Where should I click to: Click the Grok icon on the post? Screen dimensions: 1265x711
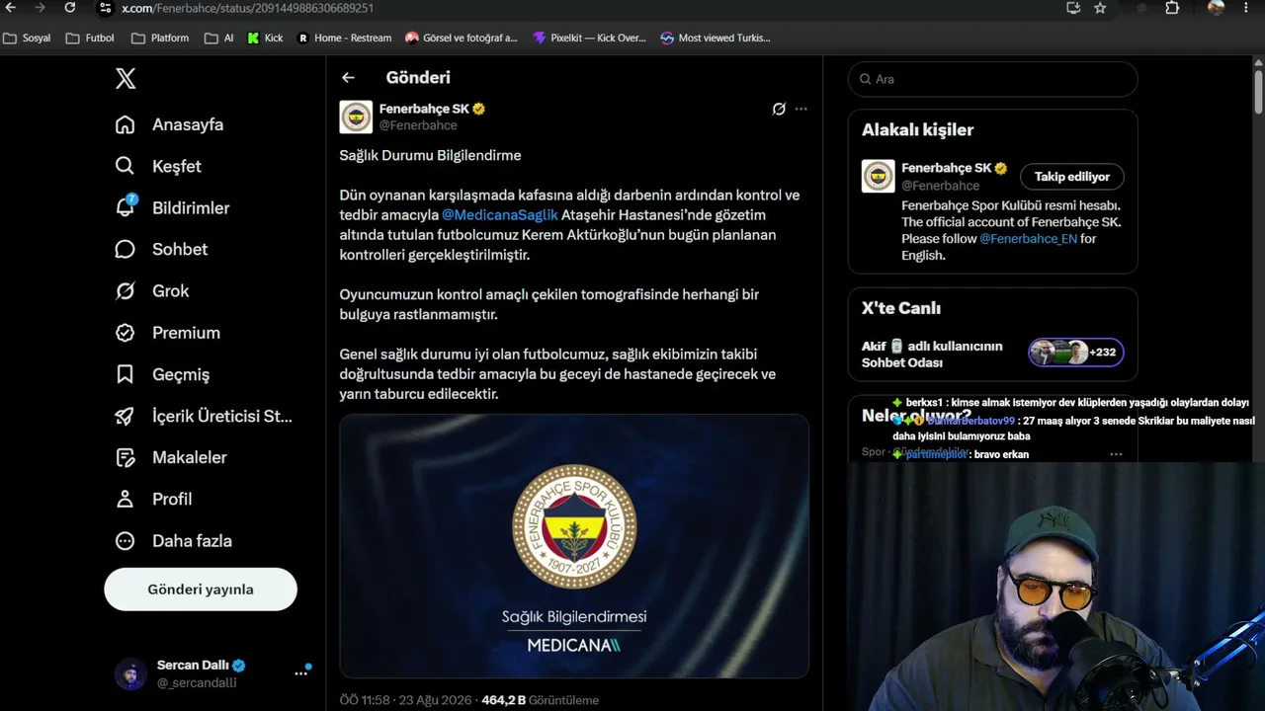779,109
